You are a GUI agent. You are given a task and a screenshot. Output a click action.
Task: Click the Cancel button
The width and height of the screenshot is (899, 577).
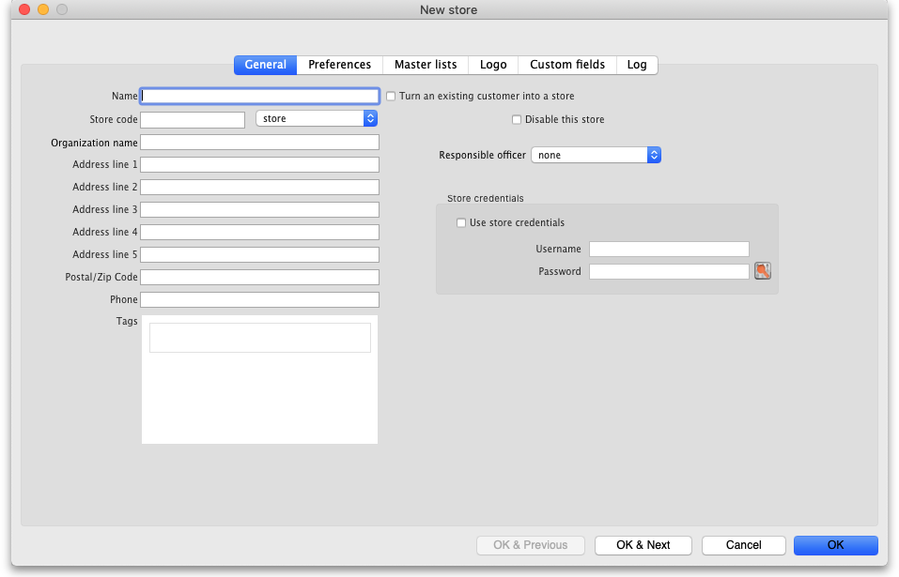point(743,545)
